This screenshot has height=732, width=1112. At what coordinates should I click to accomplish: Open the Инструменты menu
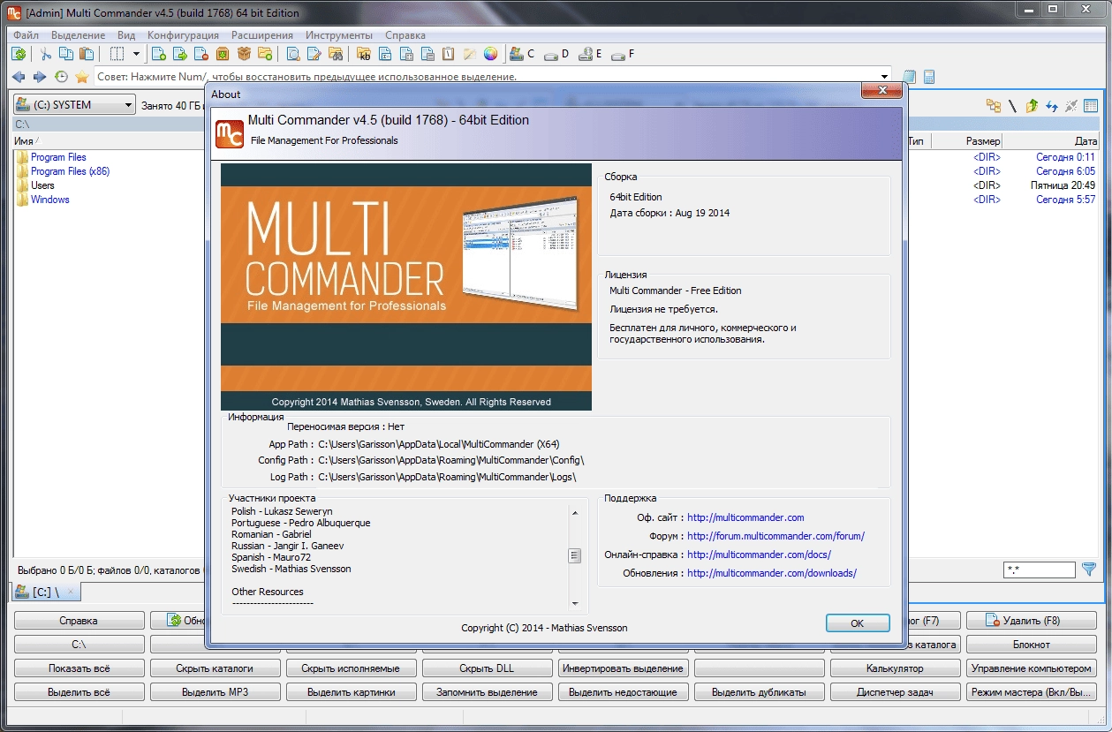[x=339, y=35]
